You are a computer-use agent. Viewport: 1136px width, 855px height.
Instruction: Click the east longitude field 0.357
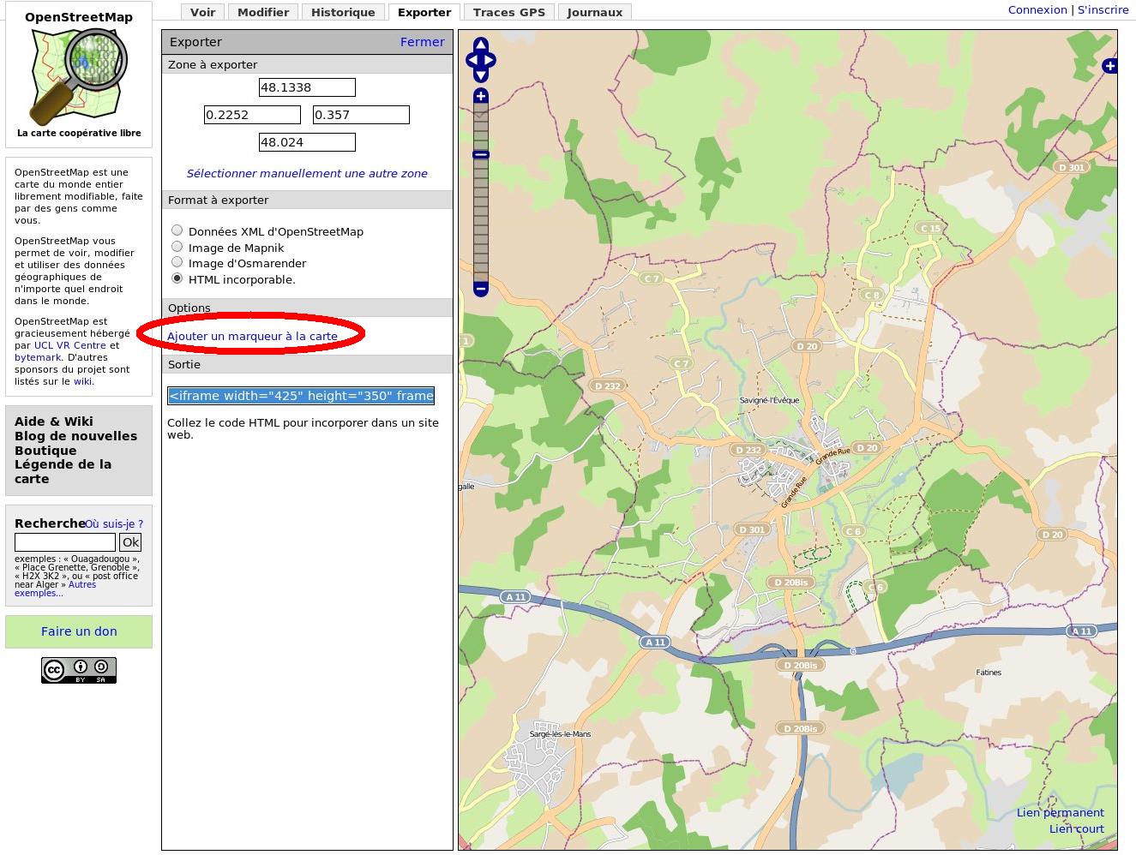pos(361,115)
